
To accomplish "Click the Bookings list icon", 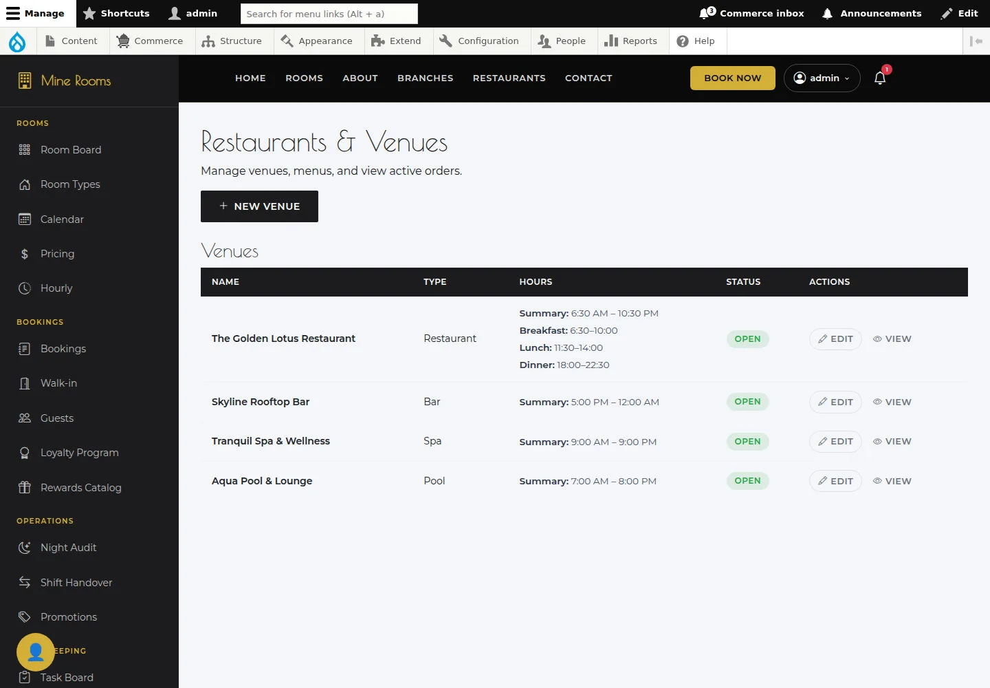I will [25, 349].
